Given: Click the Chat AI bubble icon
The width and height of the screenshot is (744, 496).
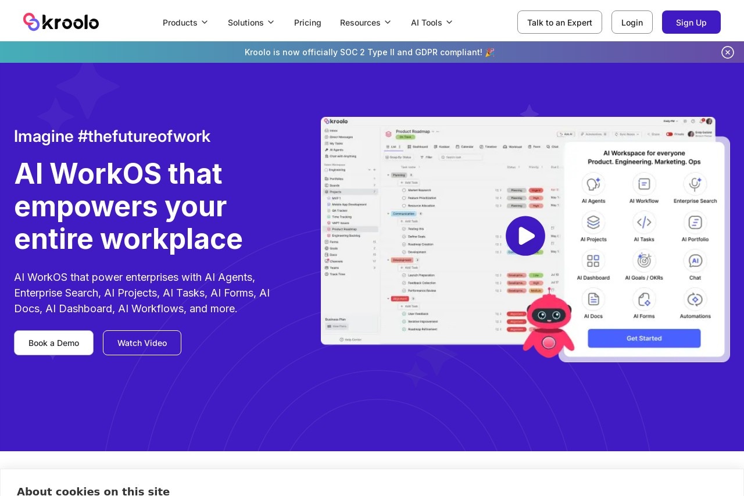Looking at the screenshot, I should point(695,261).
